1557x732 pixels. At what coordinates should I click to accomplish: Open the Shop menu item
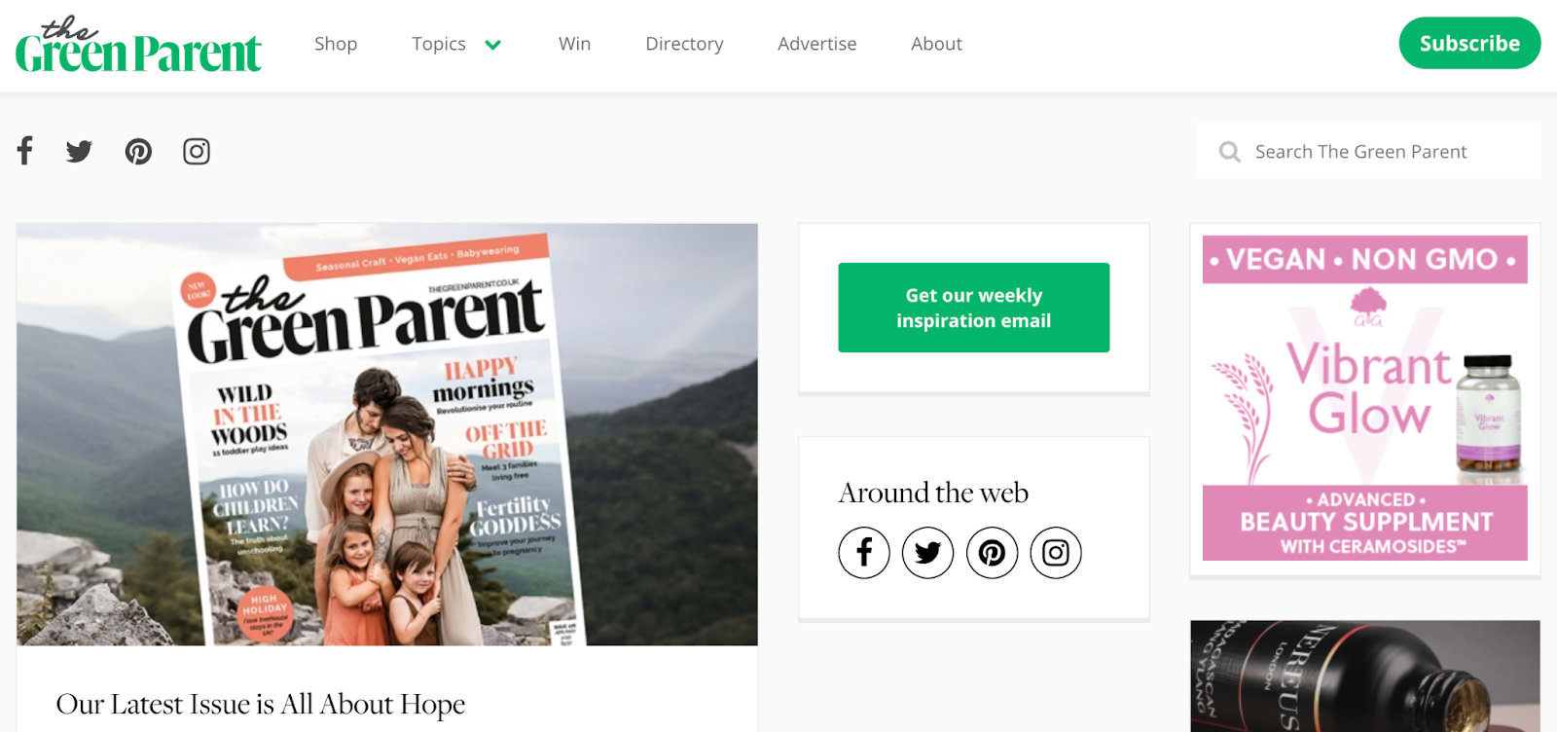point(336,44)
